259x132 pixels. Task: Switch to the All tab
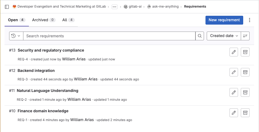click(x=68, y=20)
